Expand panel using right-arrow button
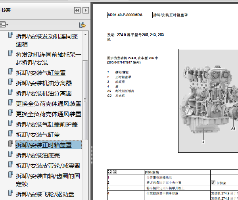 click(x=86, y=10)
